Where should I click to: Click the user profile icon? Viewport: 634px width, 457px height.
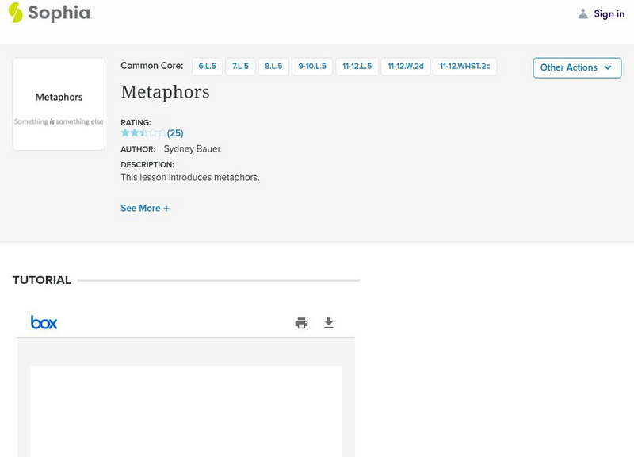[x=583, y=13]
